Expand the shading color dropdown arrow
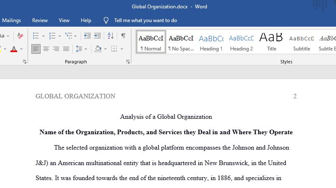This screenshot has width=336, height=188. pos(105,49)
